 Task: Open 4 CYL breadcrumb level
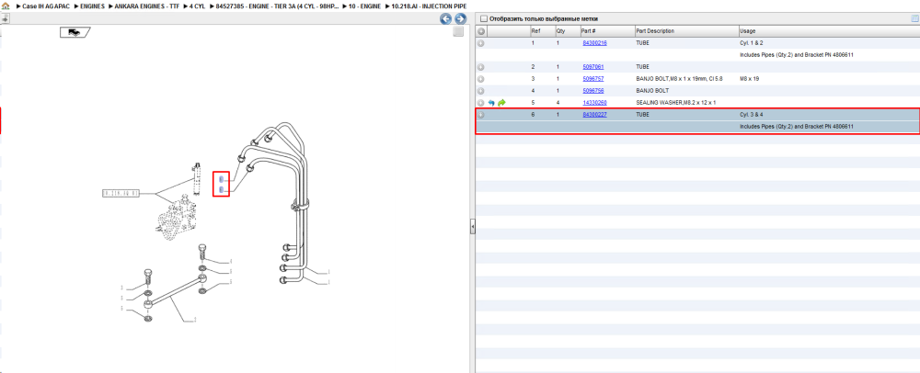pyautogui.click(x=199, y=6)
